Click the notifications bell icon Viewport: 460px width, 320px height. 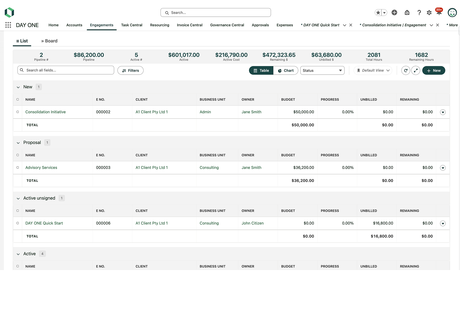tap(439, 12)
